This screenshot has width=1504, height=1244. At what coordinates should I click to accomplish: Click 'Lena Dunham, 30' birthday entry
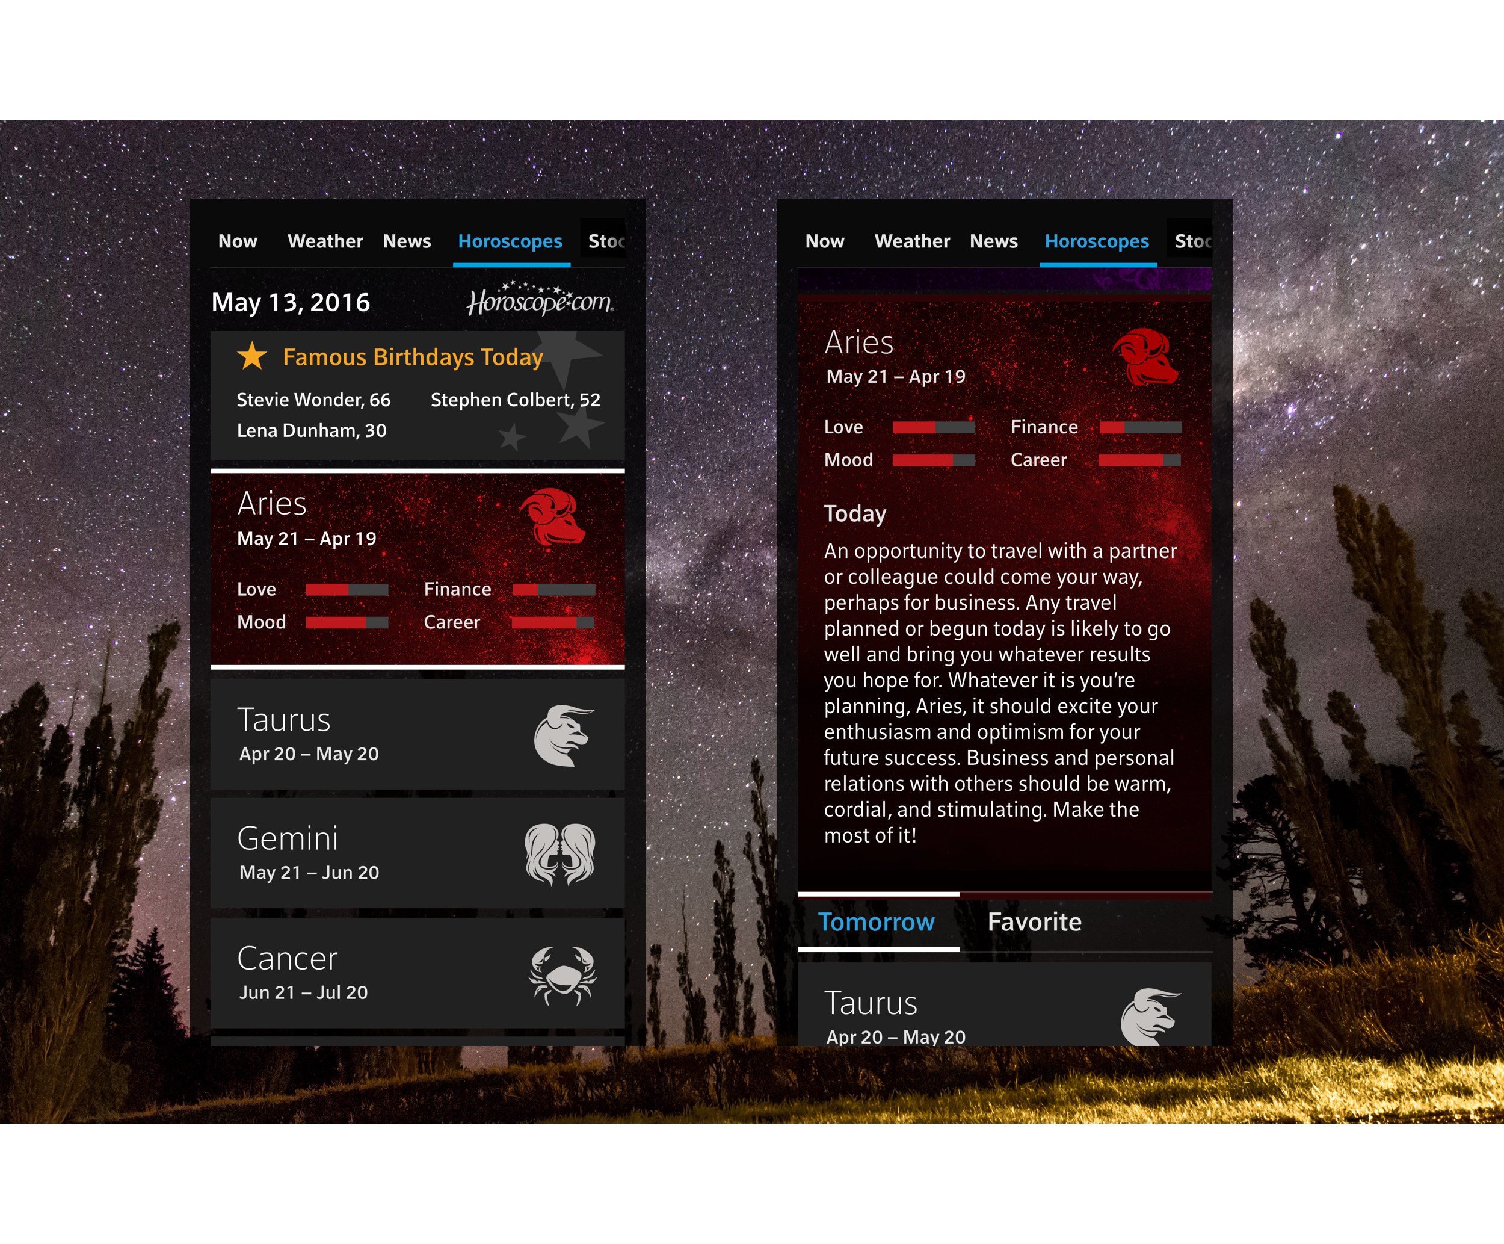click(312, 431)
